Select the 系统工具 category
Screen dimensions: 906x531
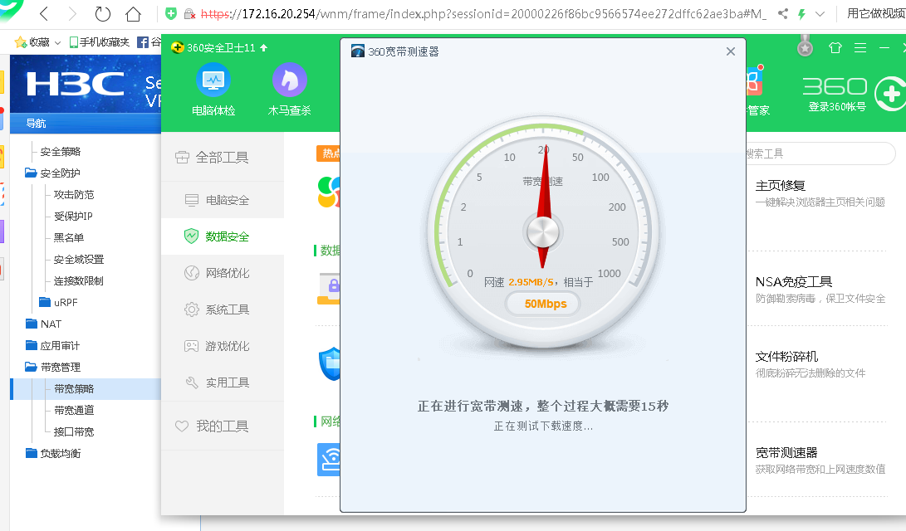click(223, 310)
